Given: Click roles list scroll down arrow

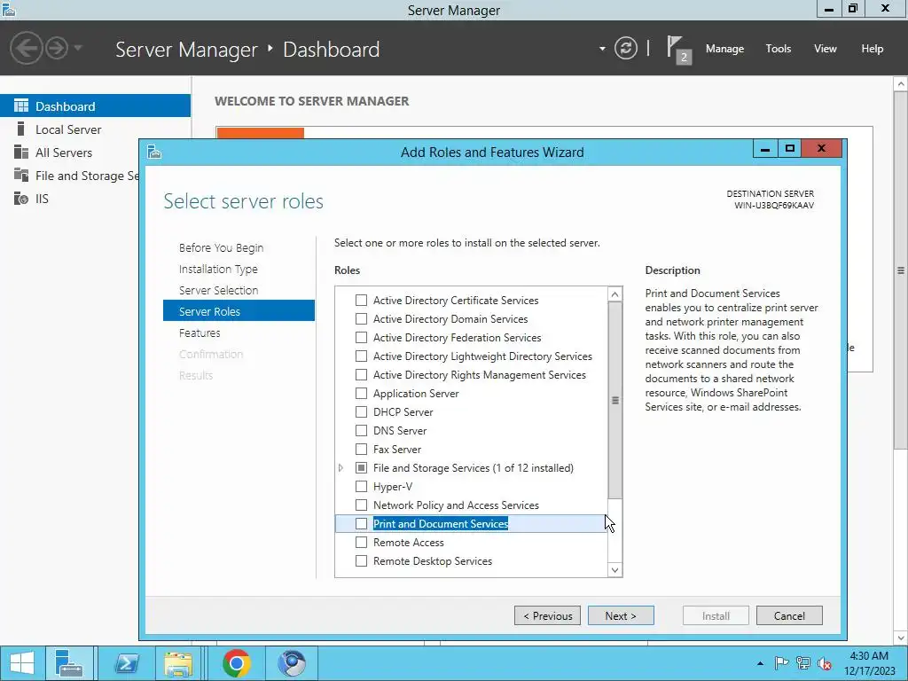Looking at the screenshot, I should point(615,570).
